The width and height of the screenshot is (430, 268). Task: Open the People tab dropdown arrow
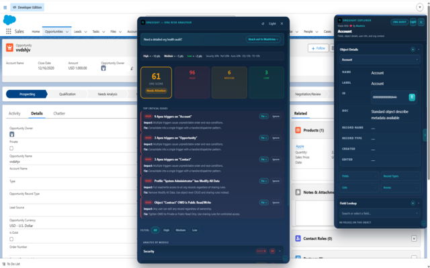(316, 31)
